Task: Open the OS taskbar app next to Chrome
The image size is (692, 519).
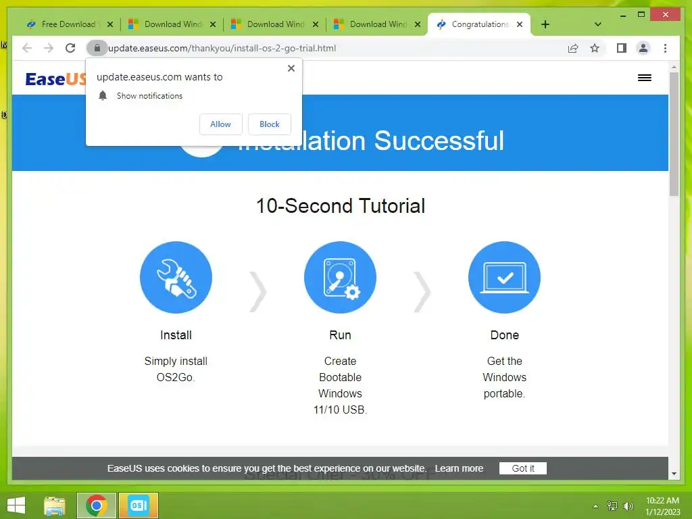Action: tap(139, 505)
